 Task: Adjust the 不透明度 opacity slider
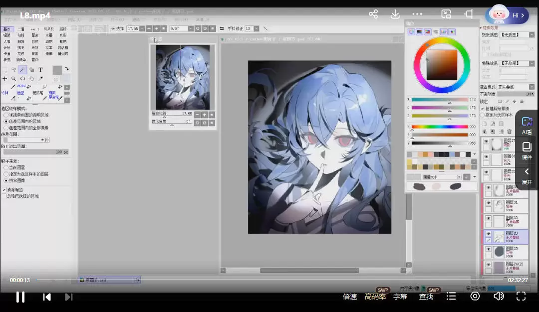(x=516, y=94)
